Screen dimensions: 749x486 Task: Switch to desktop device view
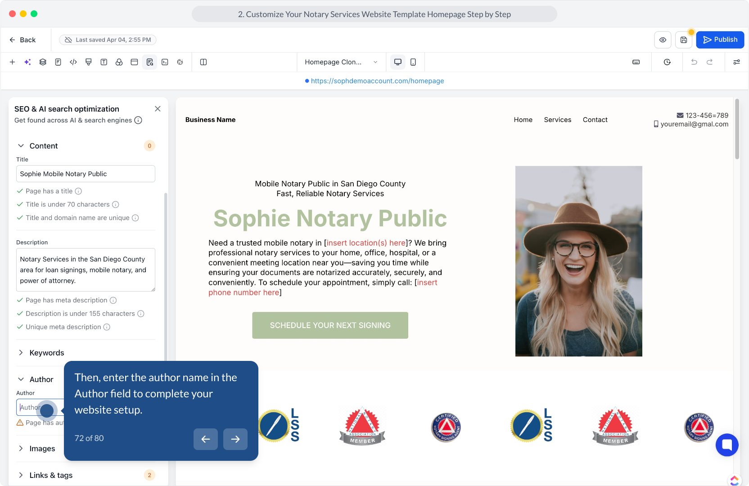pyautogui.click(x=398, y=62)
